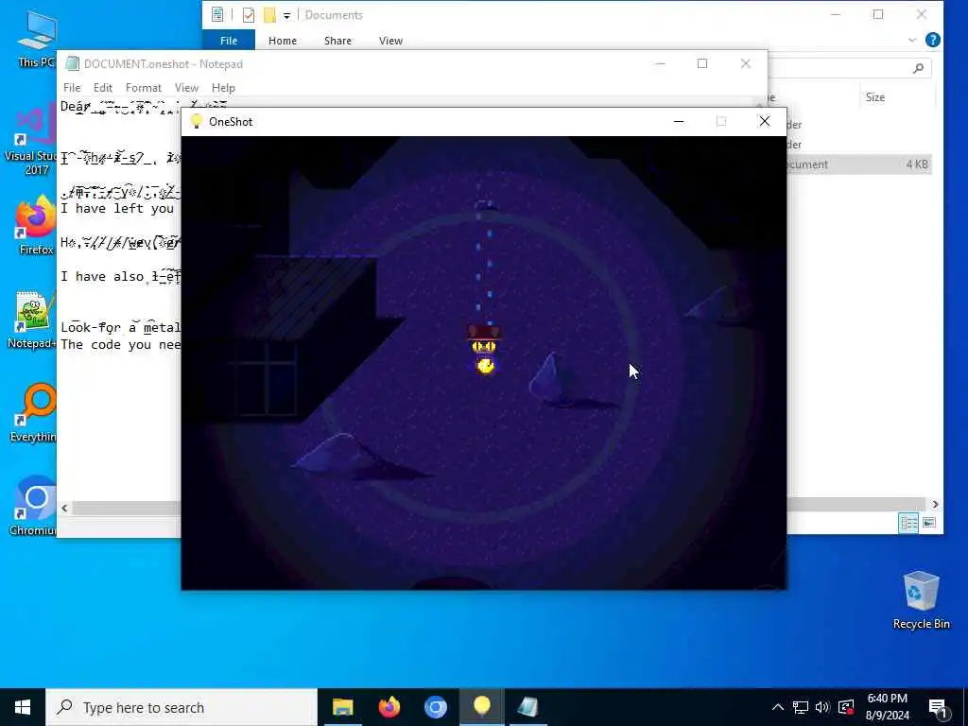The image size is (968, 726).
Task: Click the Notepad title bar icon
Action: (72, 63)
